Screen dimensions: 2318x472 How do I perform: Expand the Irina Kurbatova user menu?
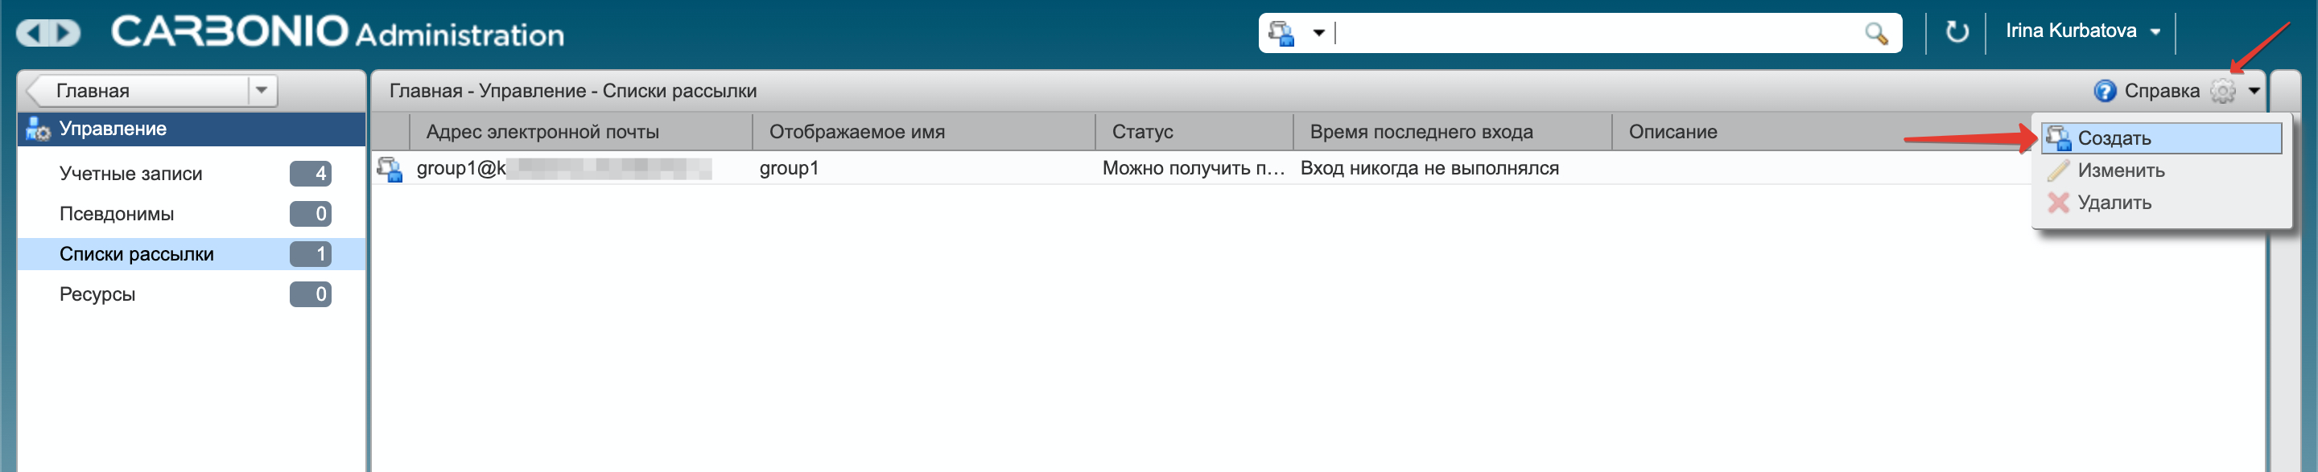tap(2155, 32)
